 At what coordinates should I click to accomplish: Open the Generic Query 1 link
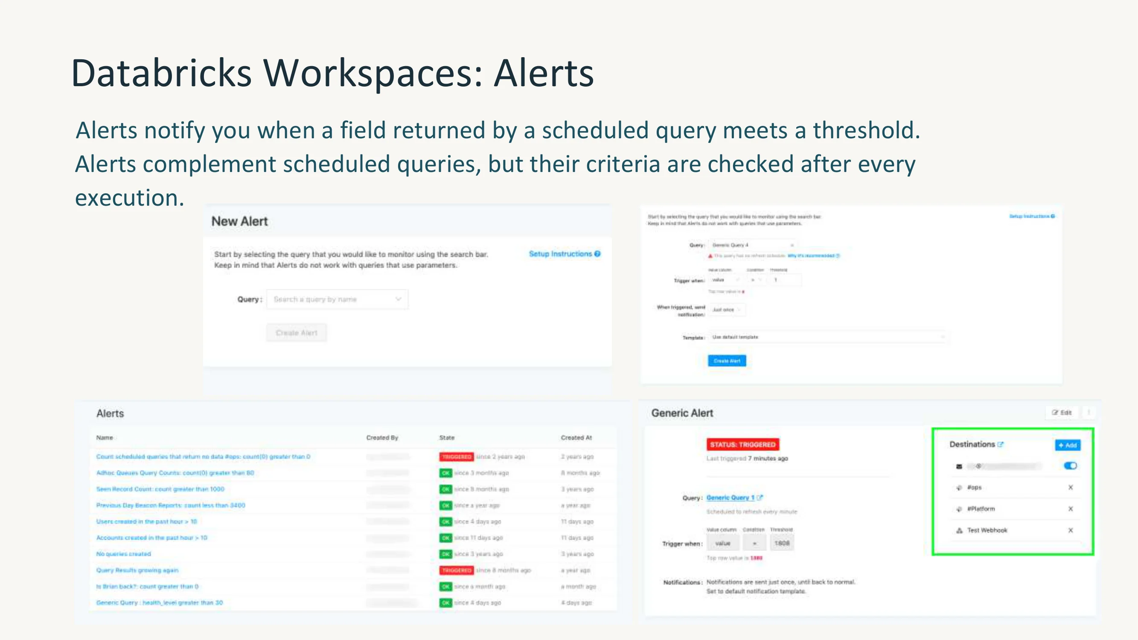tap(730, 498)
